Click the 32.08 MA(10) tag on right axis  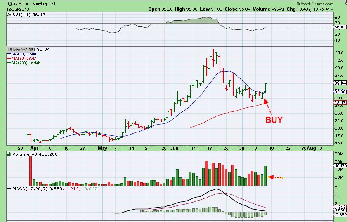340,92
